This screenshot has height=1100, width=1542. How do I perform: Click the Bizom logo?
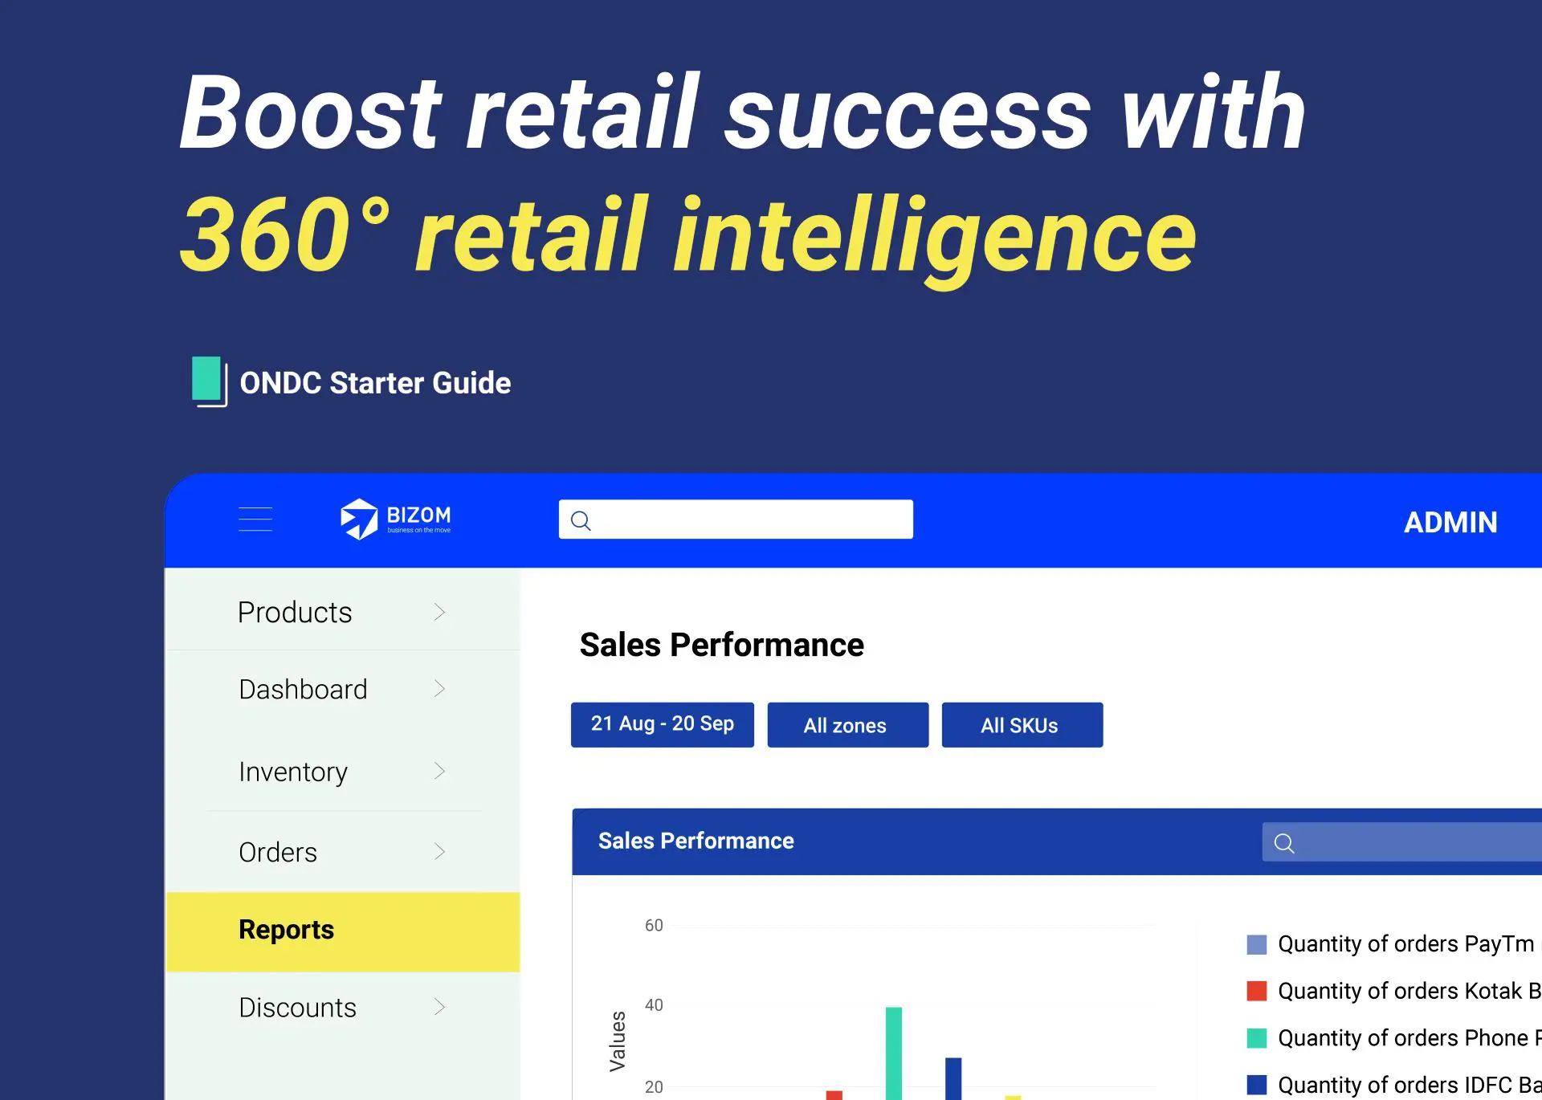click(395, 519)
